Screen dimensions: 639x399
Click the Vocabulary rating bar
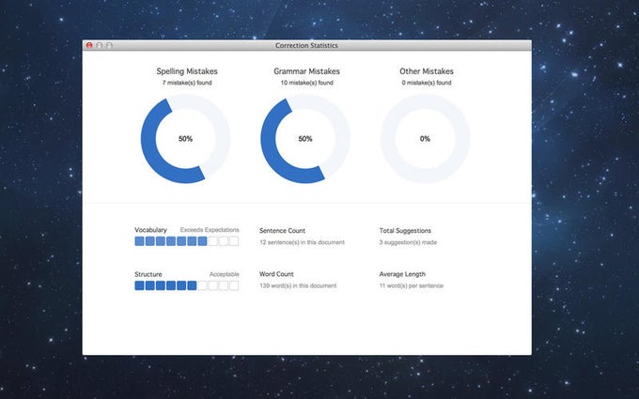(187, 241)
